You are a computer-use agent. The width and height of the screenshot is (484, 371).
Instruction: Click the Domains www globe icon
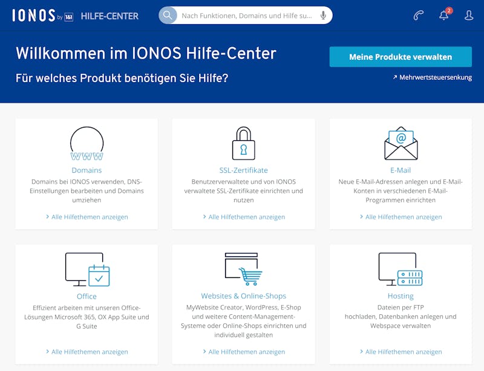87,144
